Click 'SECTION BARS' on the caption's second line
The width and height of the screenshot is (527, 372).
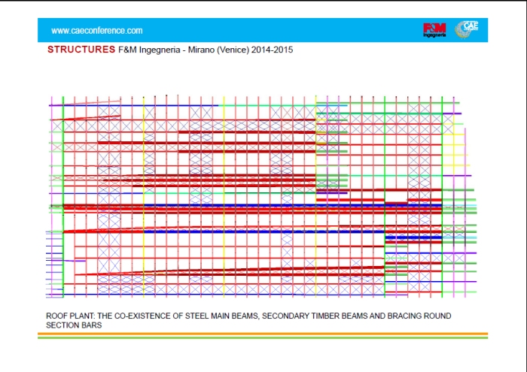click(x=74, y=326)
